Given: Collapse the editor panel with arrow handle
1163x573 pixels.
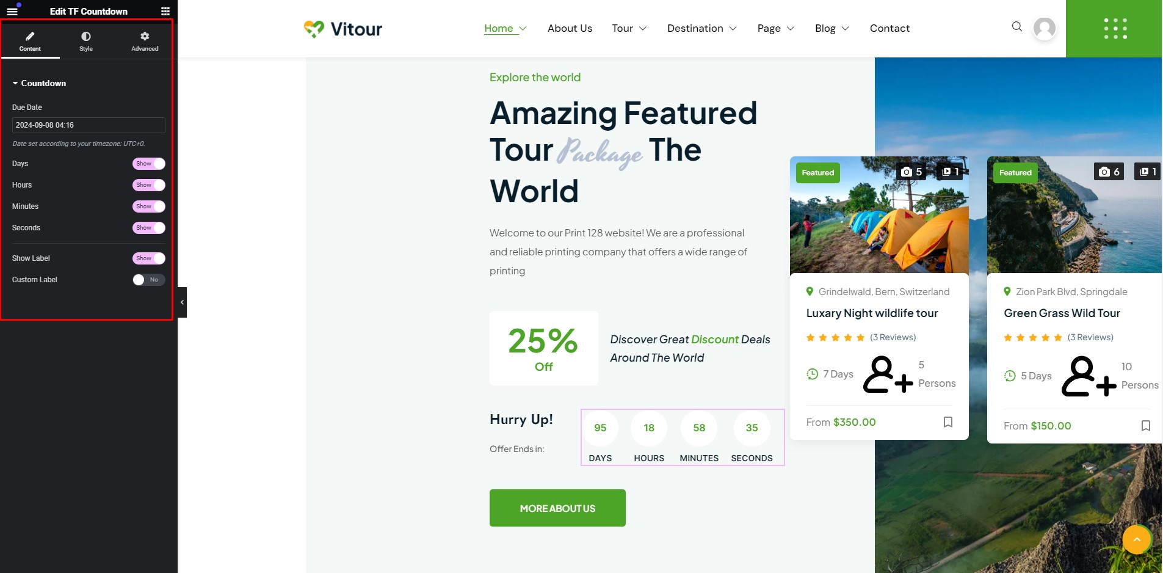Looking at the screenshot, I should pos(182,302).
